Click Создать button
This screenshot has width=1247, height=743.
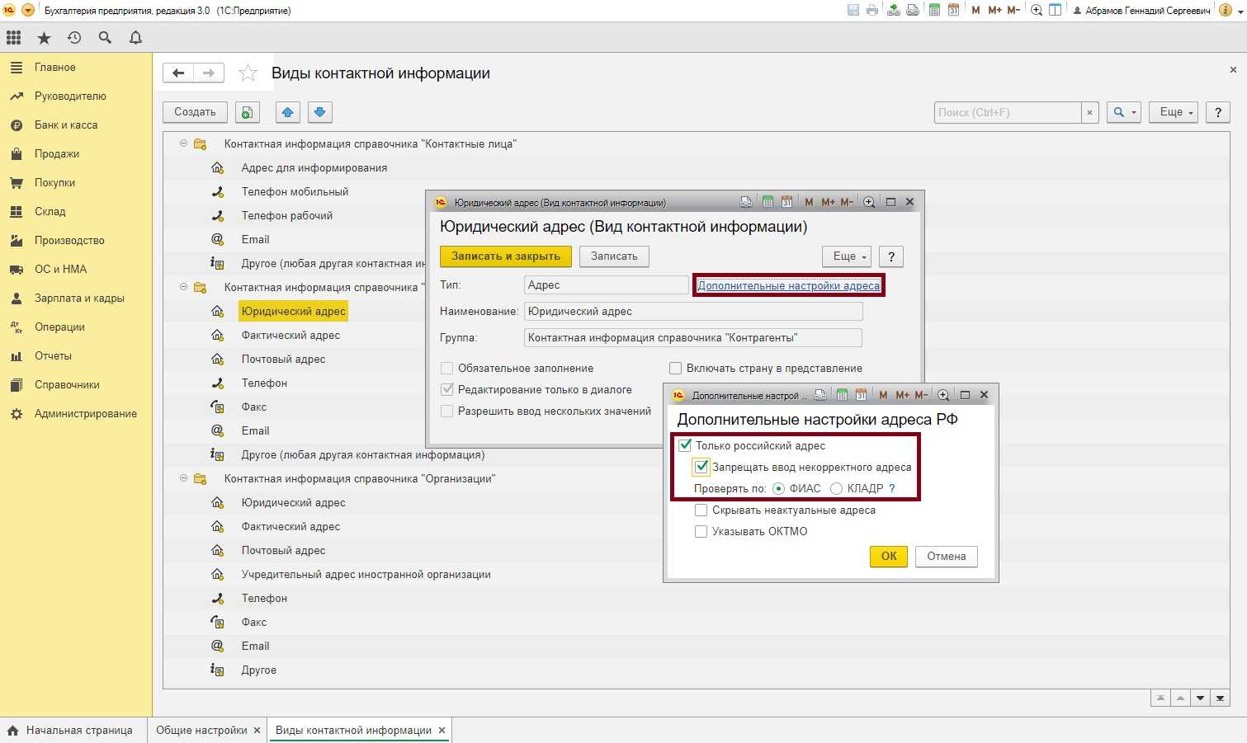[x=195, y=112]
